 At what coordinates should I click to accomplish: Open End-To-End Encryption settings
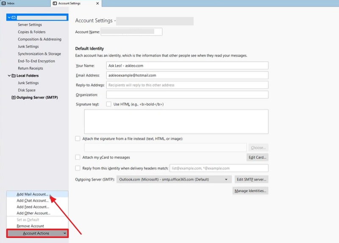coord(36,61)
